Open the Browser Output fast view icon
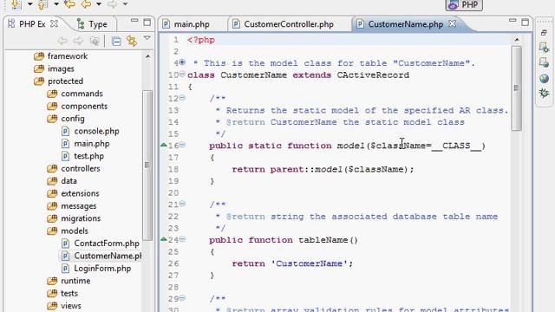Image resolution: width=555 pixels, height=312 pixels. point(544,62)
